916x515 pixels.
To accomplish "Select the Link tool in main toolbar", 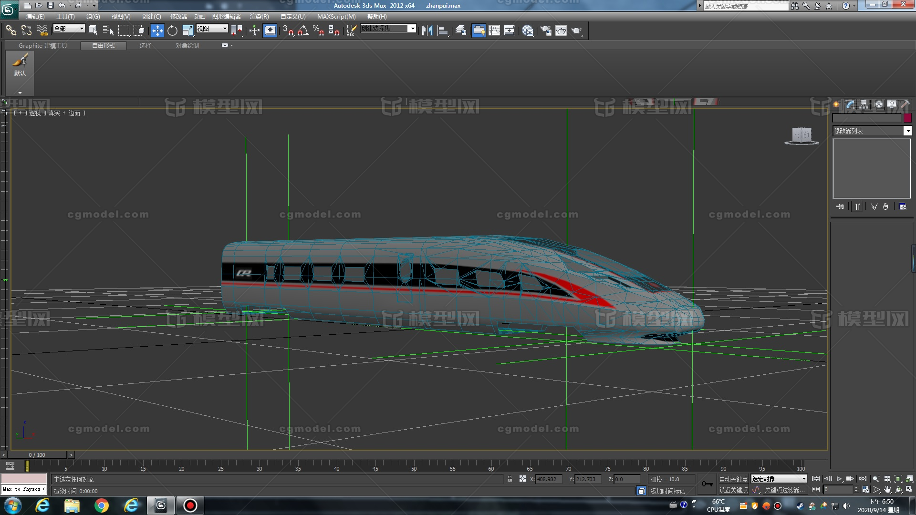I will tap(10, 31).
